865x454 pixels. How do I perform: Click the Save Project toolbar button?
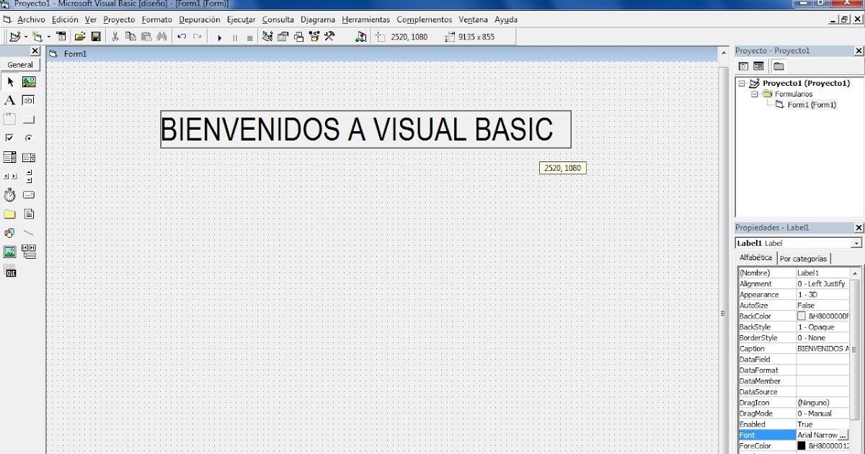click(94, 36)
